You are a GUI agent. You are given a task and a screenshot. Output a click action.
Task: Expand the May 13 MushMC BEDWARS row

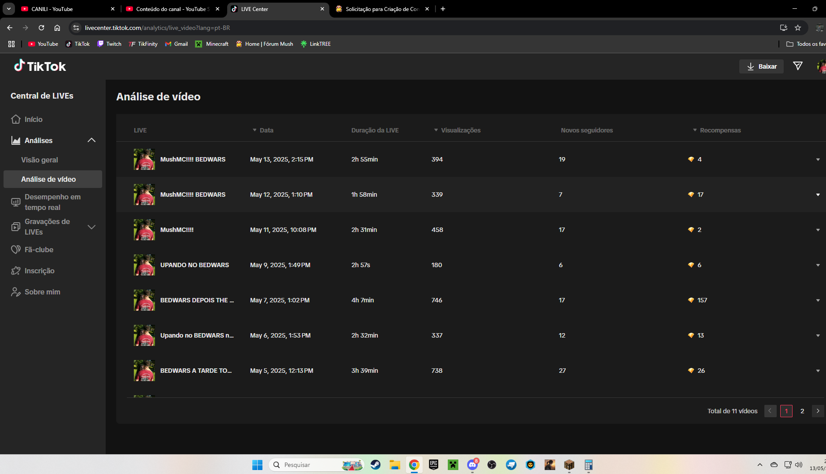[x=818, y=159]
